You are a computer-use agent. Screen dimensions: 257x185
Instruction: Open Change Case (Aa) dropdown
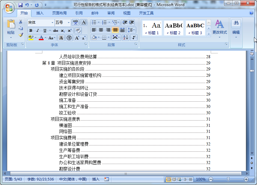pos(52,38)
